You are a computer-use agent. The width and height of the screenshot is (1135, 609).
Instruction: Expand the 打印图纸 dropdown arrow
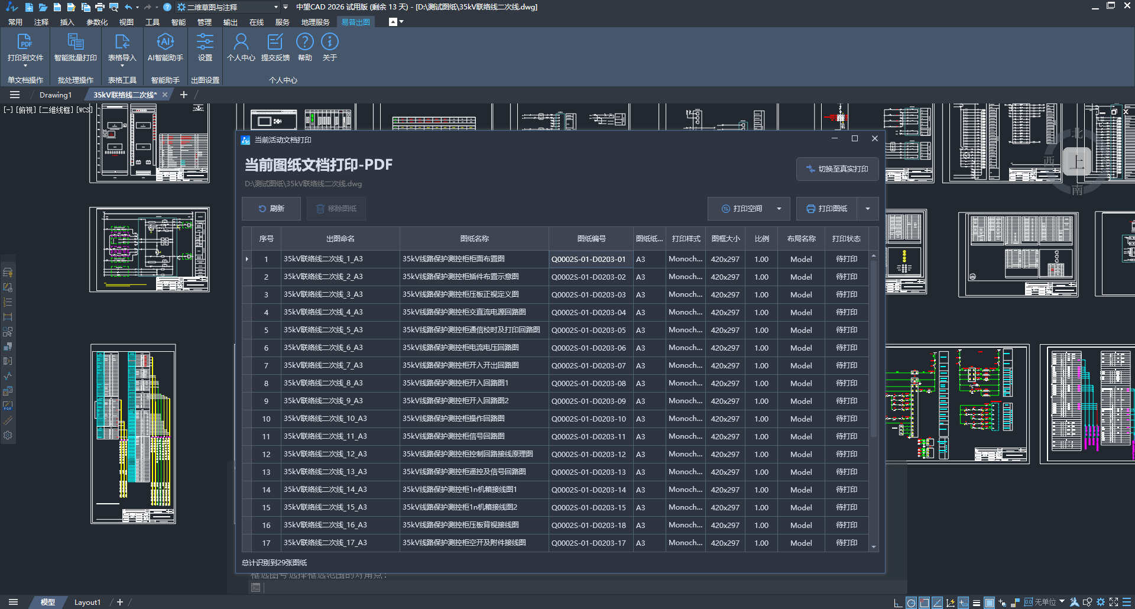point(868,209)
